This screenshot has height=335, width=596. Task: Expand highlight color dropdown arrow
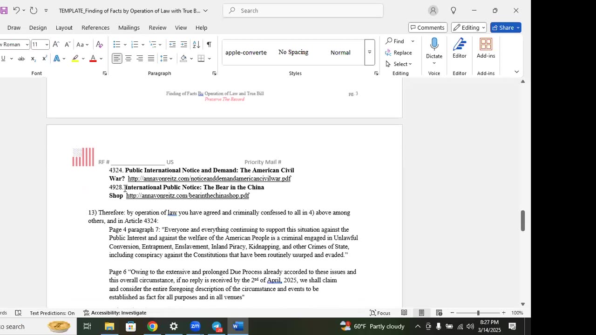pos(83,59)
